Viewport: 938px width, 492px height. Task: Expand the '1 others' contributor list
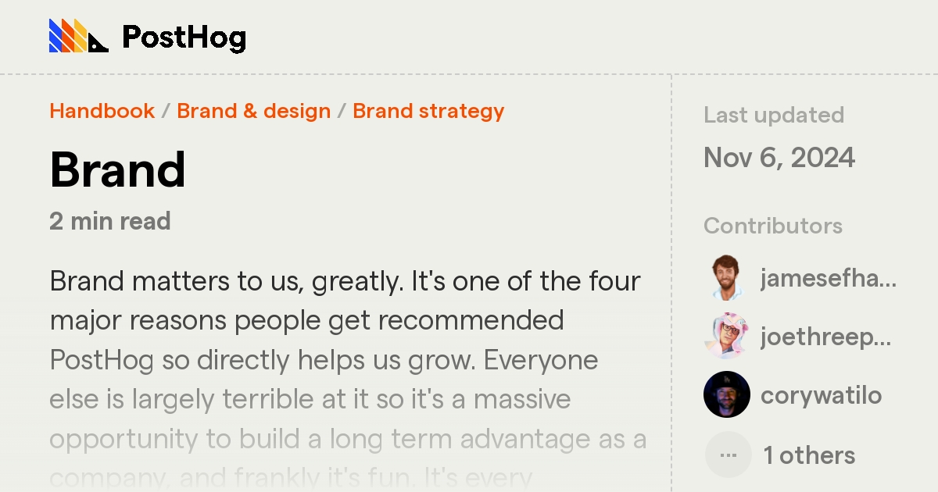(809, 454)
